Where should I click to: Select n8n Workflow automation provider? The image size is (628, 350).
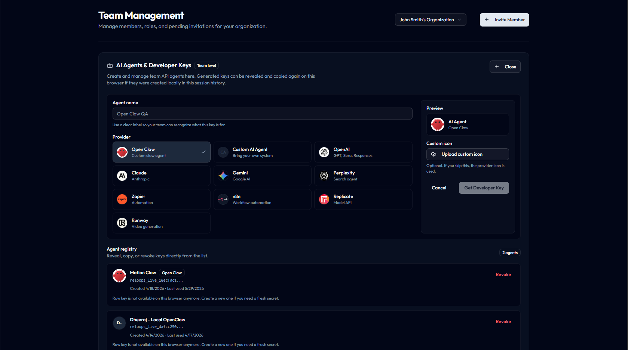[263, 199]
